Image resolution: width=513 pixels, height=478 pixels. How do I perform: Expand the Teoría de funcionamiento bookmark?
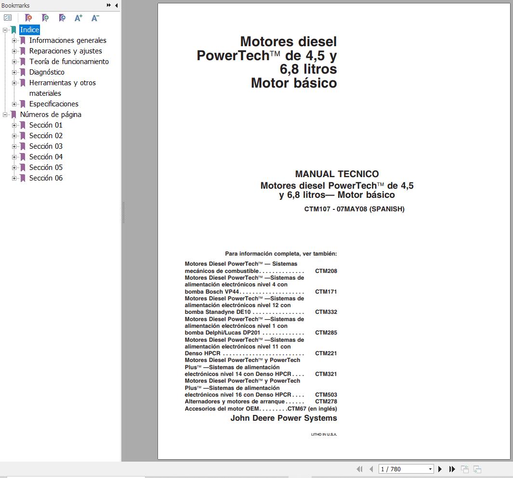click(14, 62)
